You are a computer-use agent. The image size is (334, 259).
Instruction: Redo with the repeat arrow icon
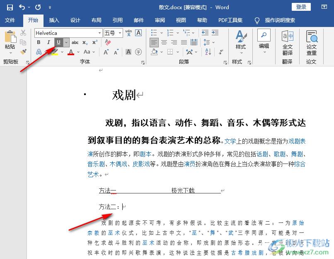coord(38,7)
